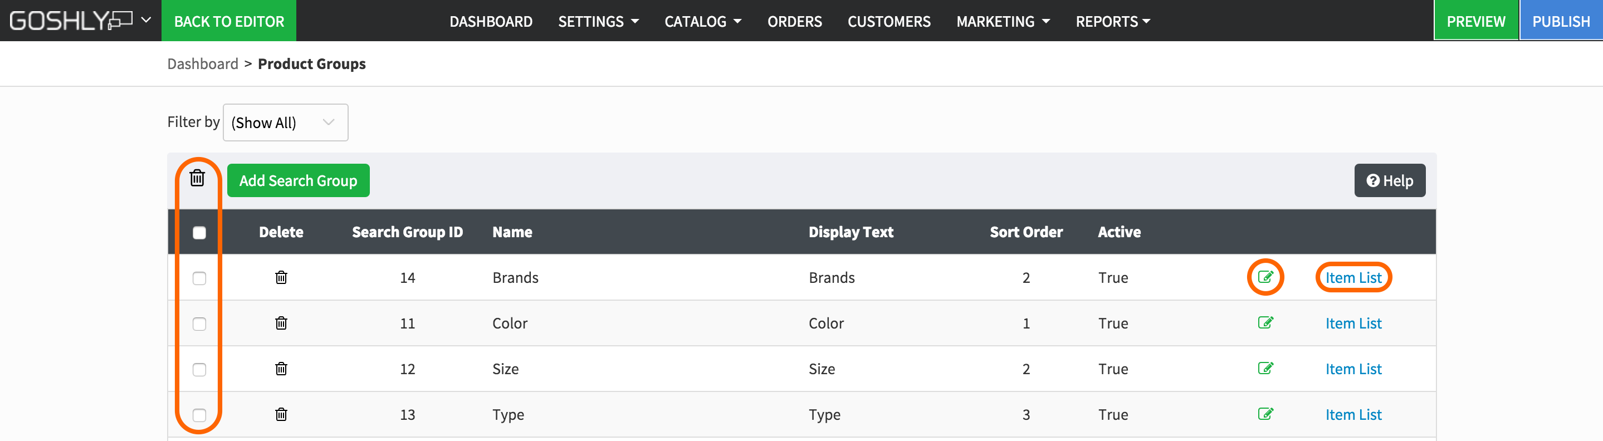
Task: Select the checkbox for the Size row
Action: pos(199,370)
